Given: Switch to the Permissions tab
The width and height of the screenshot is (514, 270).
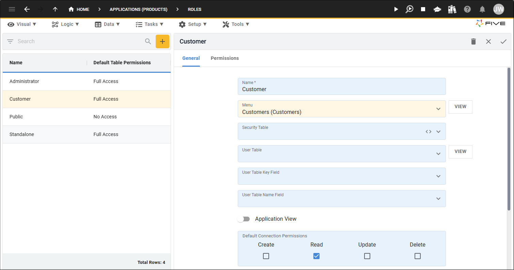Looking at the screenshot, I should tap(225, 58).
